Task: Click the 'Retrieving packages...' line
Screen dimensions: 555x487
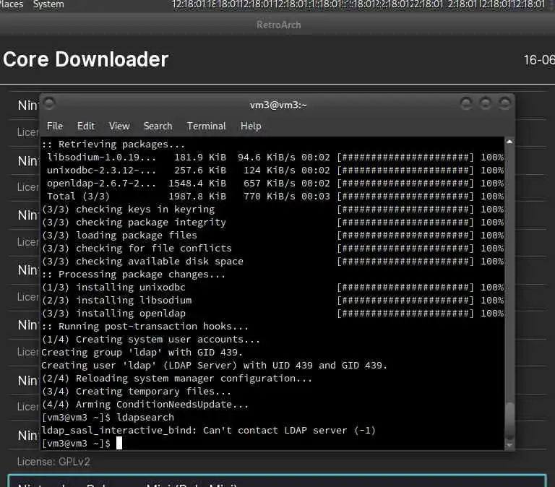Action: [x=113, y=145]
